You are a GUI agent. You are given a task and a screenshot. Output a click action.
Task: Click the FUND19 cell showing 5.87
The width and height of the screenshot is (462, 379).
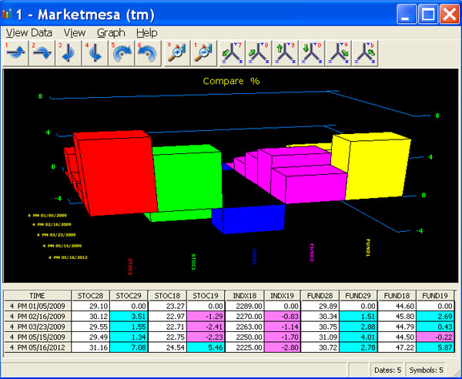[x=437, y=349]
